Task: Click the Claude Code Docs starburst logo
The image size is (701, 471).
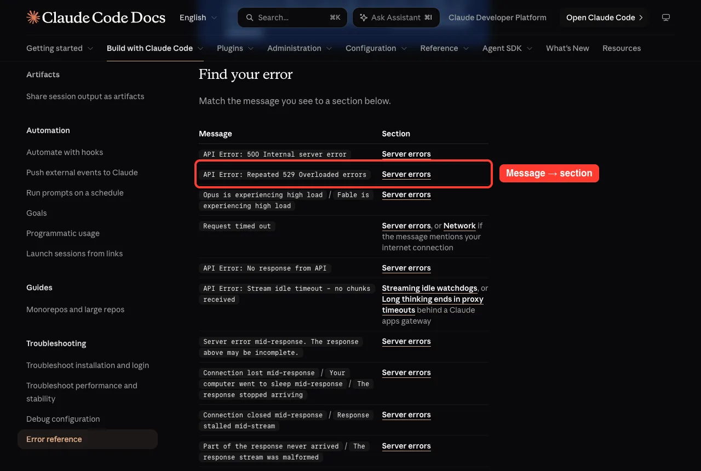Action: point(33,18)
